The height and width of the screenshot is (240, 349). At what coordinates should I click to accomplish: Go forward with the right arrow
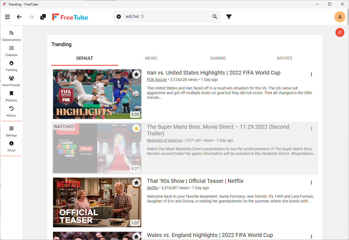coord(31,17)
